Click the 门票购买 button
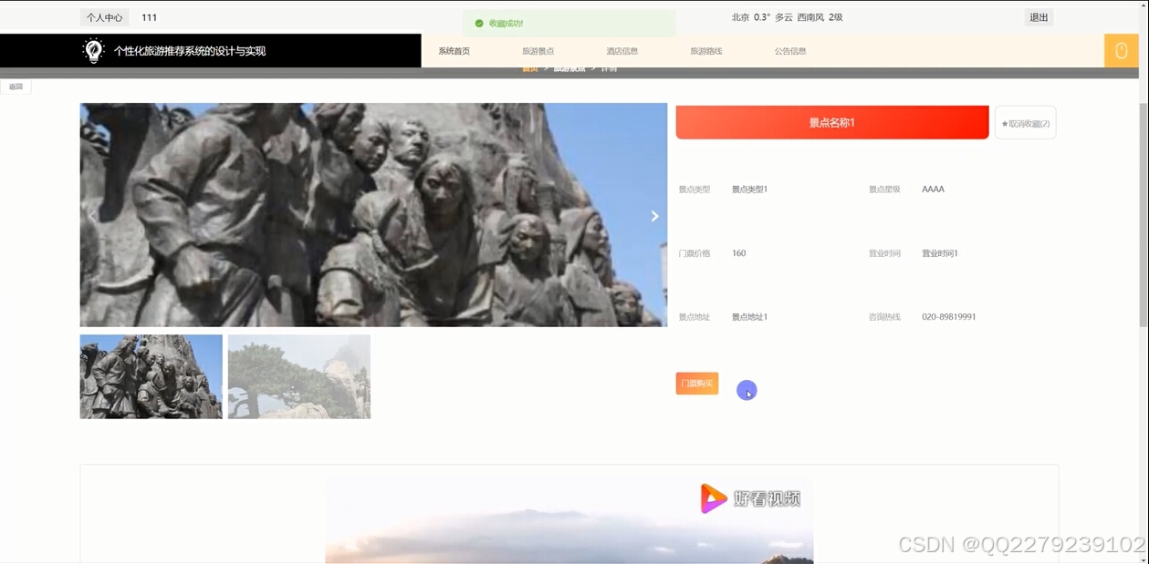The width and height of the screenshot is (1149, 564). pos(697,384)
